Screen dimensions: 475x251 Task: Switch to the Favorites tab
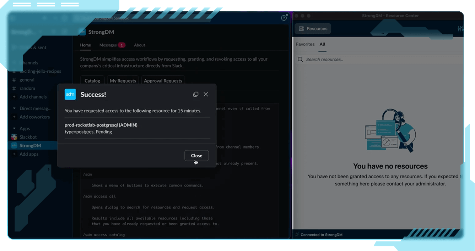305,44
